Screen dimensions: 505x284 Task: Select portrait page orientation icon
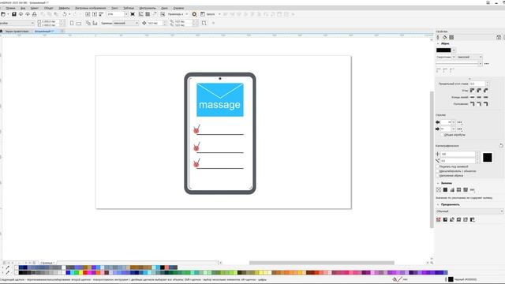point(72,23)
